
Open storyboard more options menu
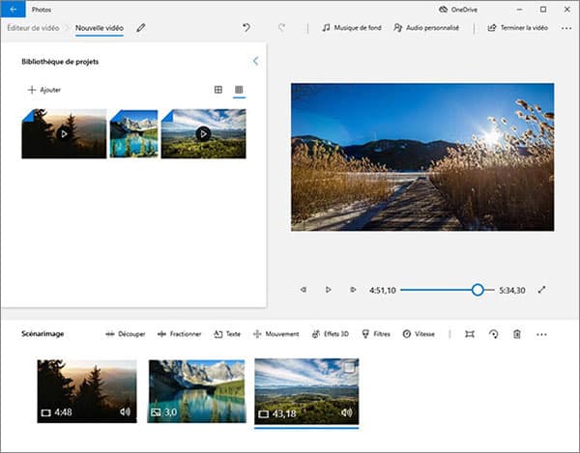541,334
